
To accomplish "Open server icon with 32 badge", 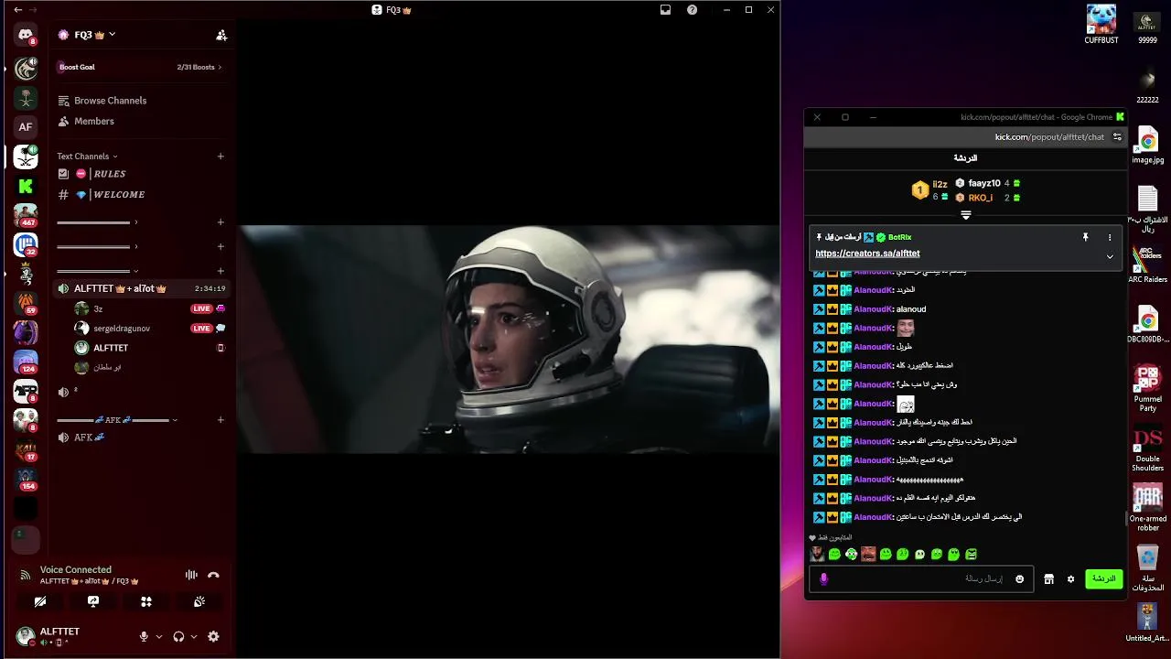I will (x=26, y=244).
